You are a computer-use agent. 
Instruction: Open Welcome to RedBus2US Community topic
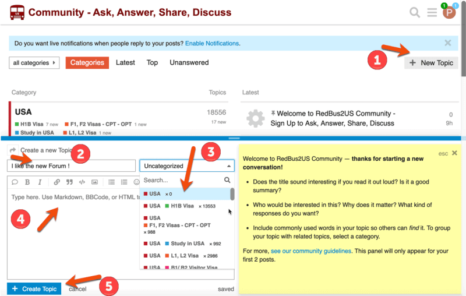[x=333, y=118]
